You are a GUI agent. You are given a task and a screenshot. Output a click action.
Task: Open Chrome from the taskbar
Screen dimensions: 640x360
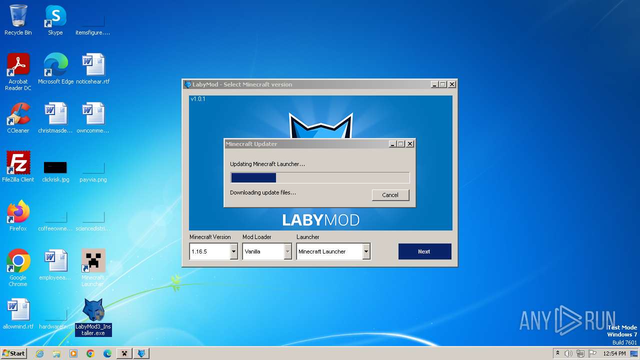point(90,353)
